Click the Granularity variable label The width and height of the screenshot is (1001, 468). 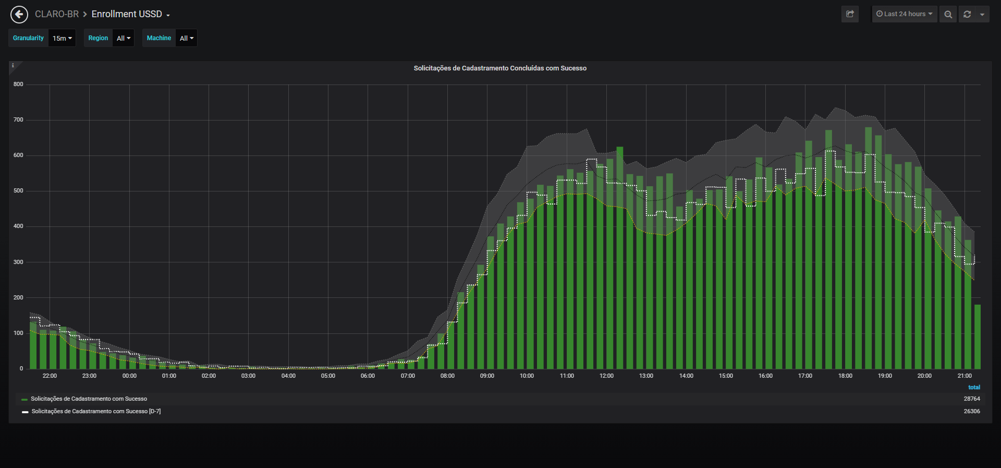click(x=28, y=38)
